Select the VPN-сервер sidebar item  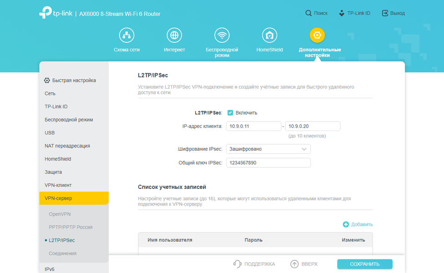(74, 198)
